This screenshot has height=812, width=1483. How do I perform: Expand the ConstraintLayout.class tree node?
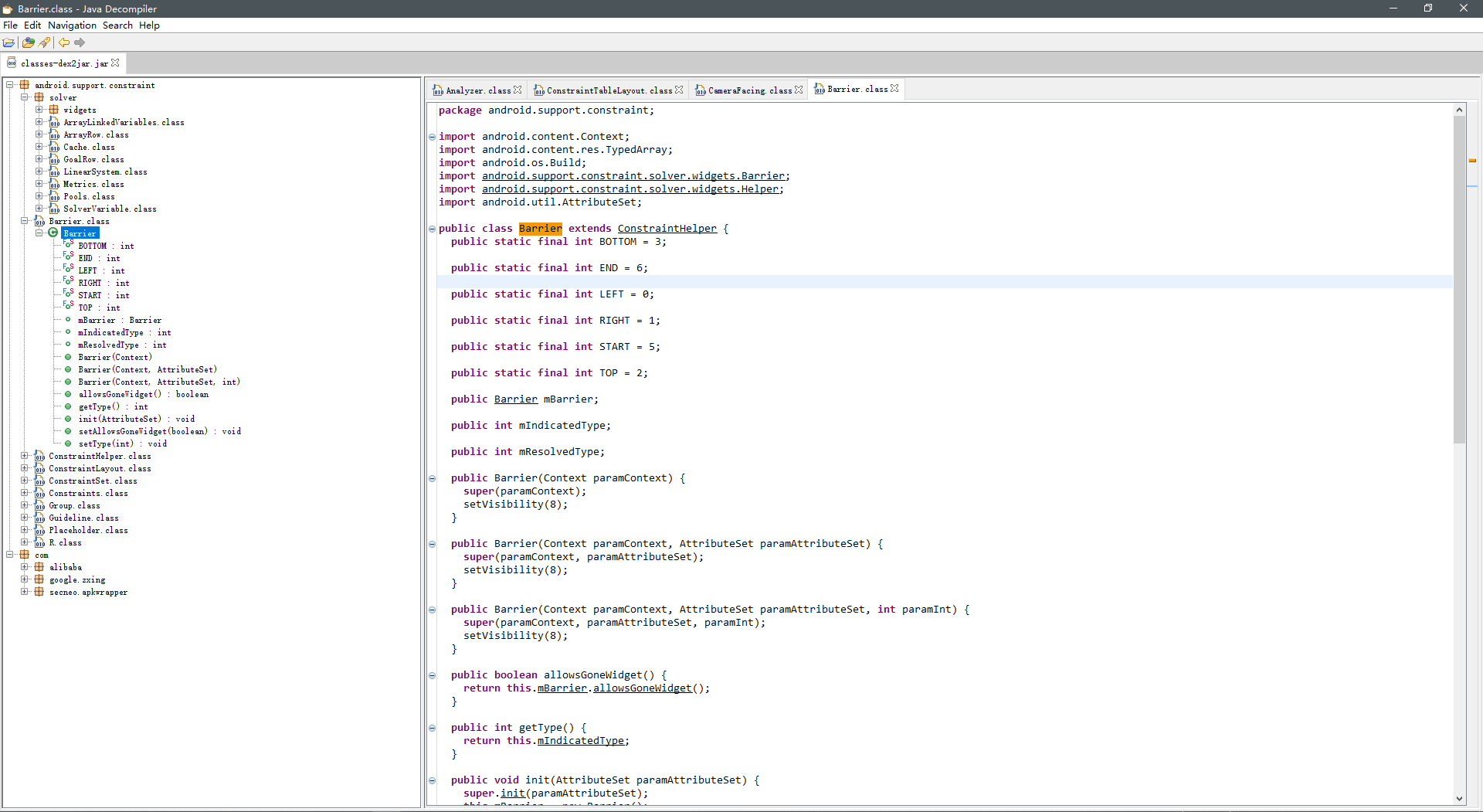[x=25, y=468]
